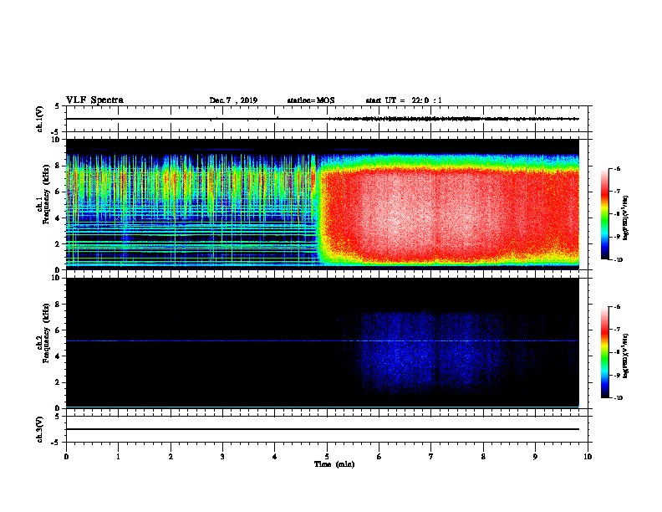Select the ch.1 "Frequency (kHz)" axis label

point(46,195)
